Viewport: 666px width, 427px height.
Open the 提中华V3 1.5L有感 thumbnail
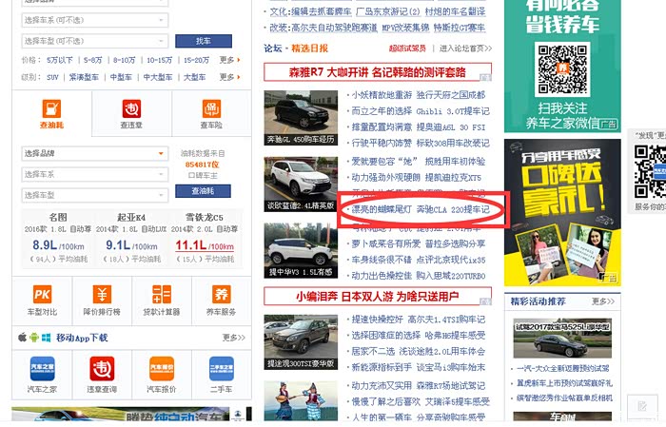coord(301,250)
